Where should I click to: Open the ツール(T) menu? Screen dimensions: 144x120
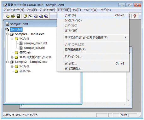point(77,10)
